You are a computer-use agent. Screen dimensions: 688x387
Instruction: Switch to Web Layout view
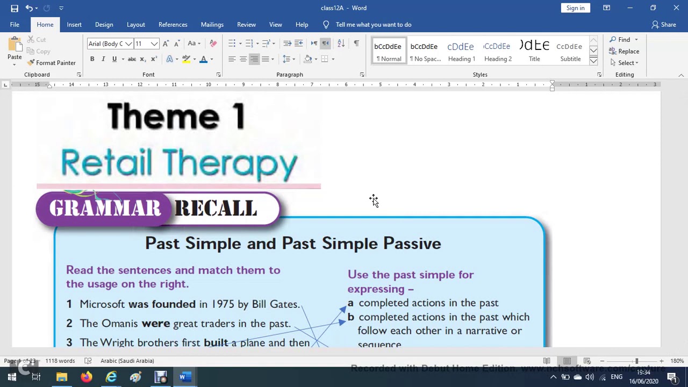(587, 361)
